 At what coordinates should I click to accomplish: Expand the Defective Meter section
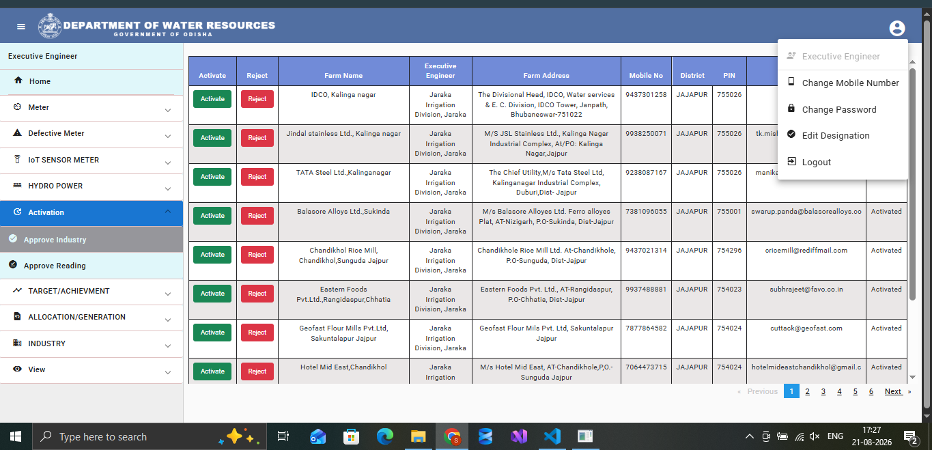tap(168, 136)
